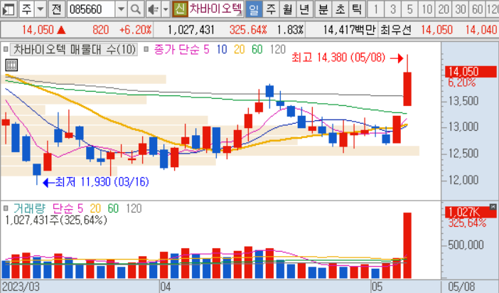Open the dropdown next to speaker icon
This screenshot has width=499, height=293.
pos(166,9)
